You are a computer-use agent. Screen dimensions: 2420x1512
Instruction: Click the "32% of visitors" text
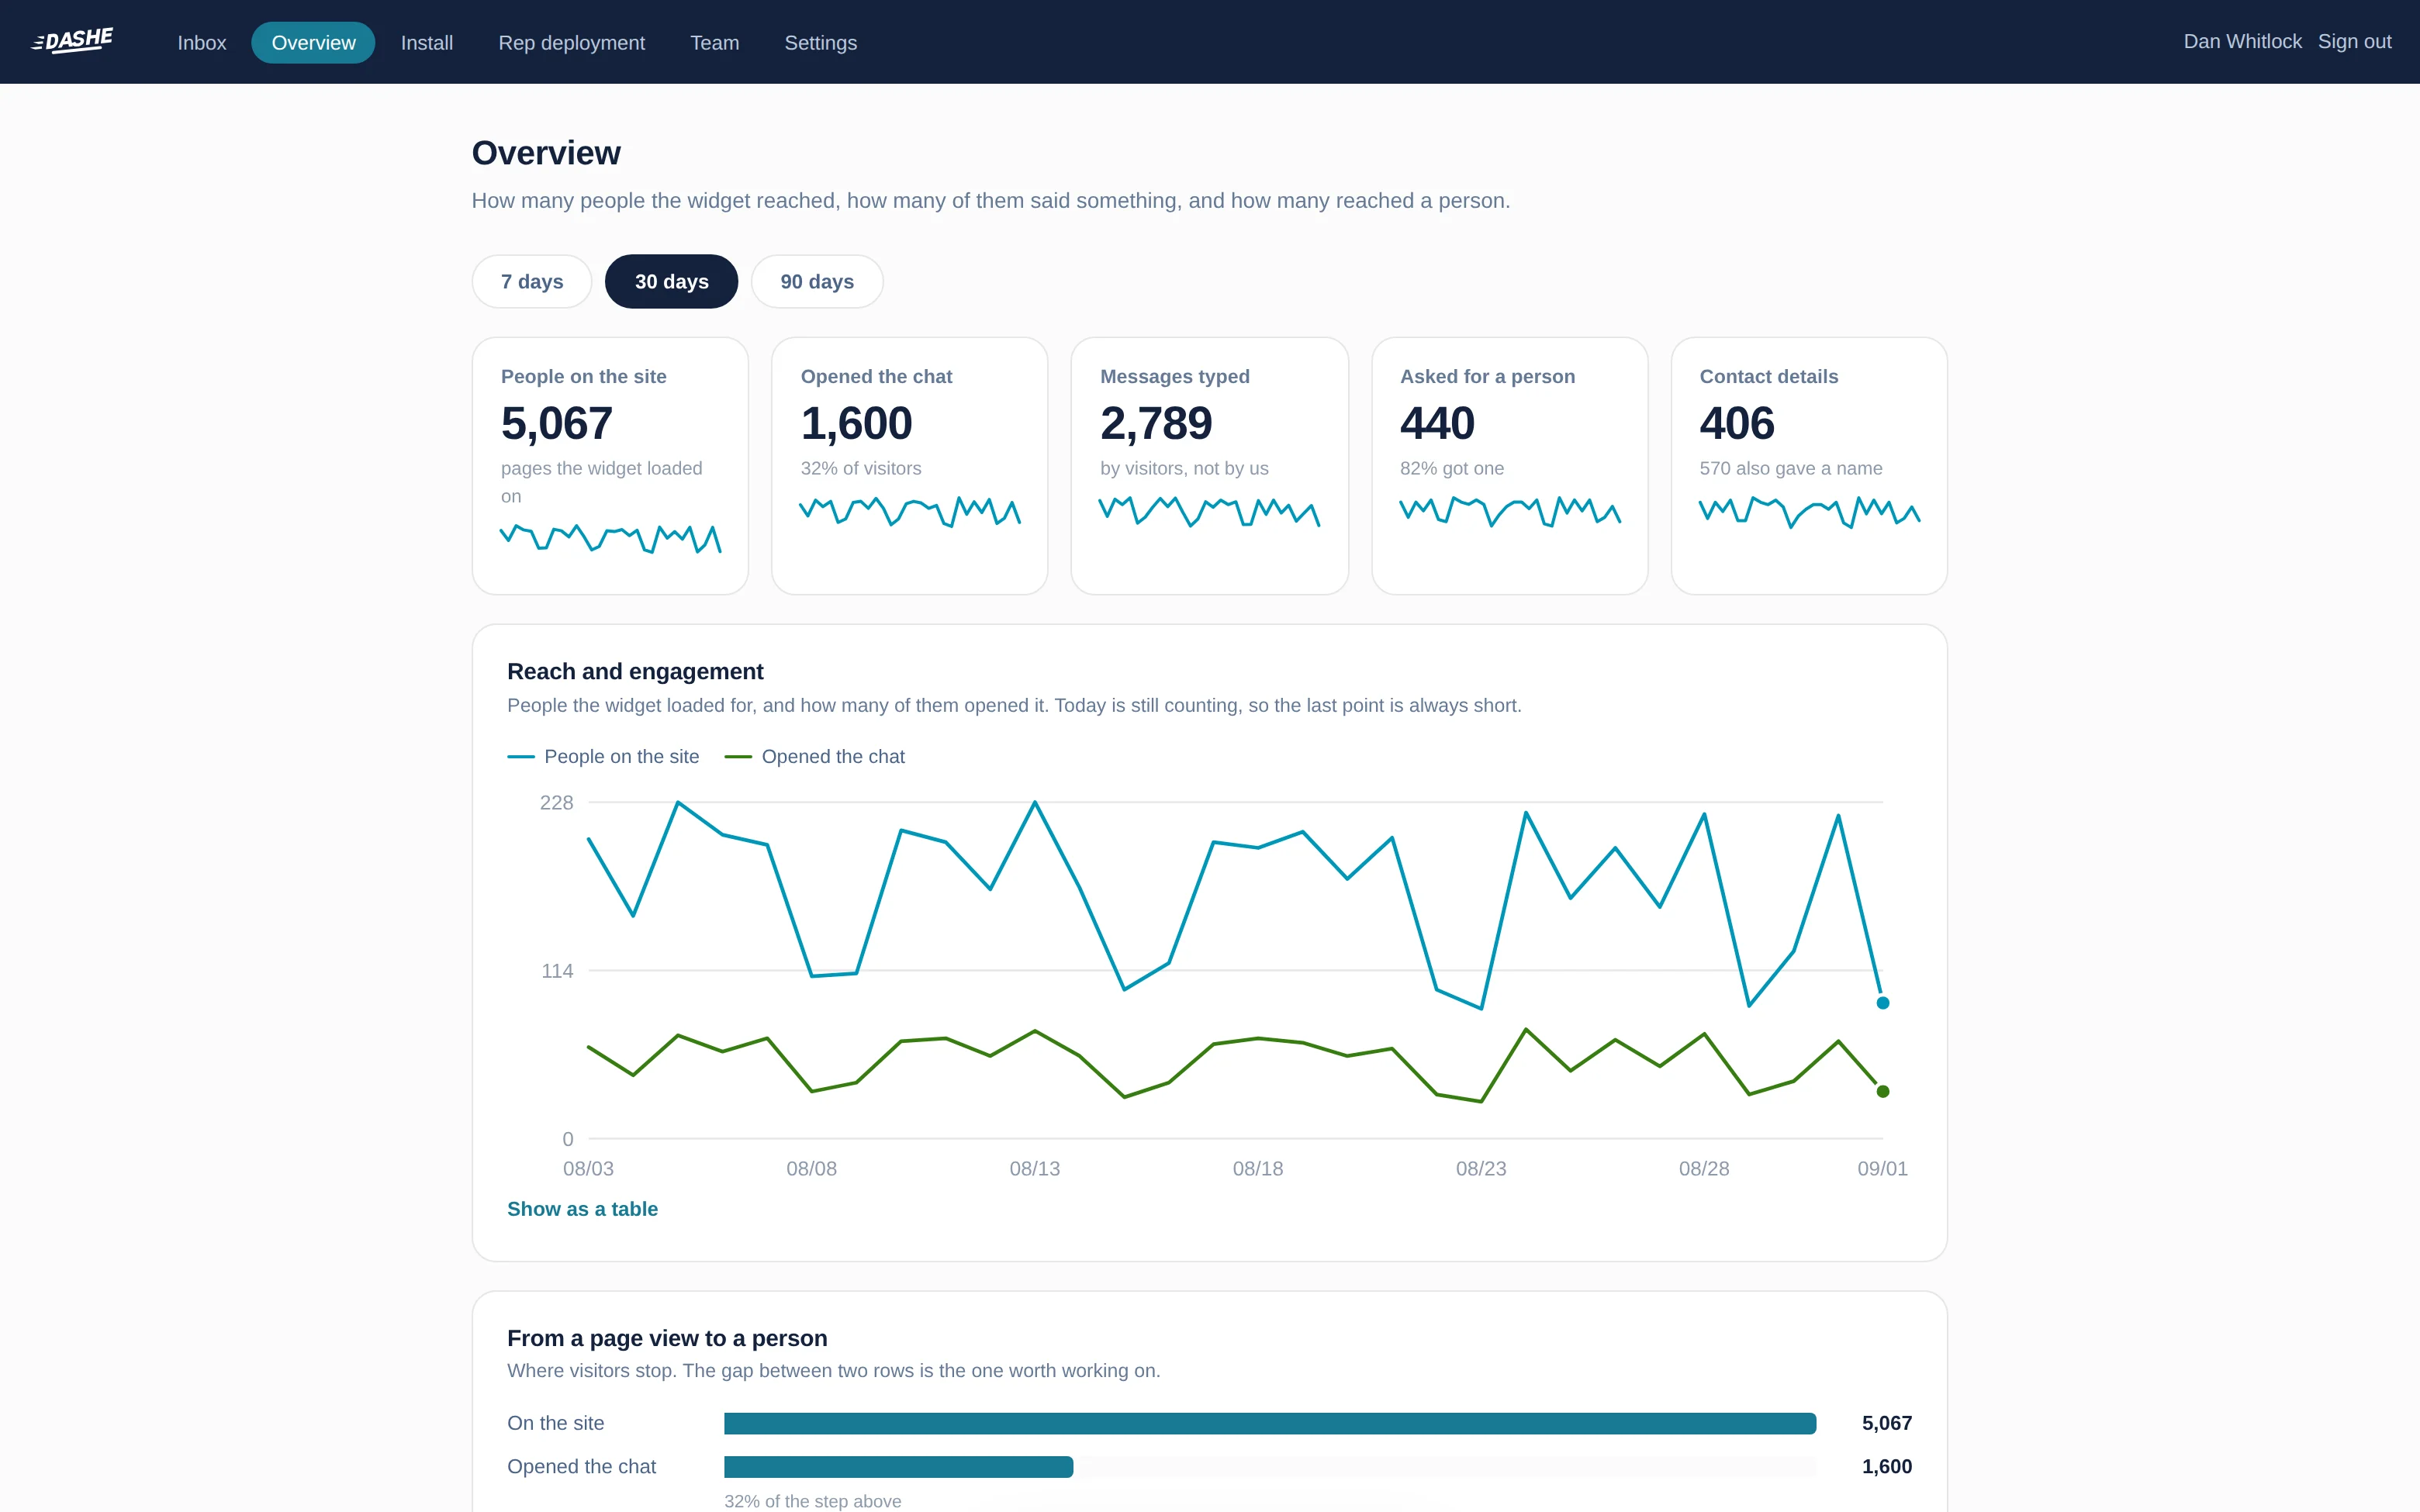[x=861, y=469]
